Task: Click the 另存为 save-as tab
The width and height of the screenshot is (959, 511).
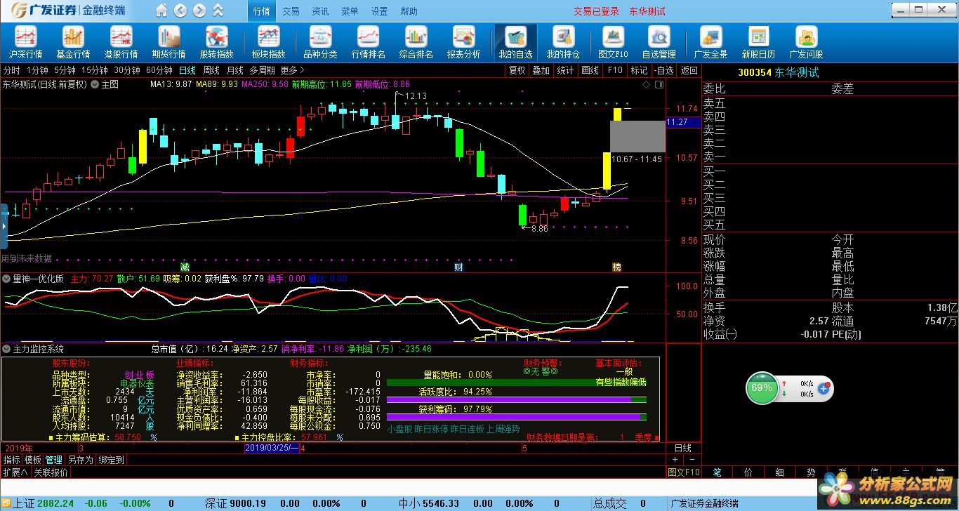Action: [80, 460]
